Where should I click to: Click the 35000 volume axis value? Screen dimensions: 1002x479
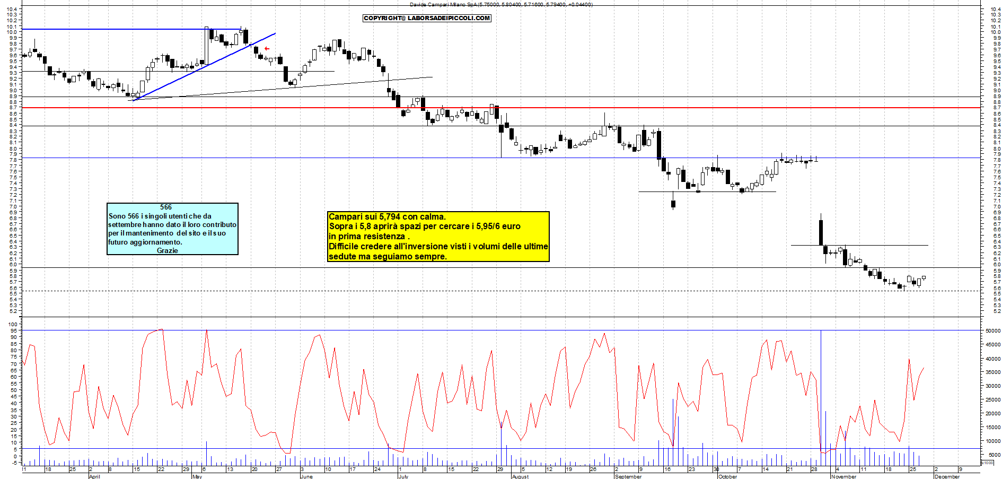pyautogui.click(x=993, y=372)
